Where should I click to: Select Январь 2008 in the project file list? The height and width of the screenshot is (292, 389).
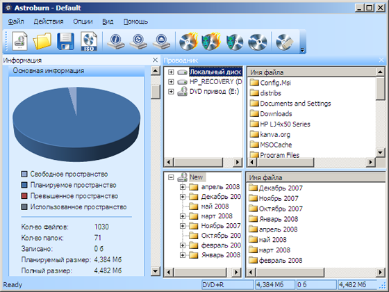point(279,219)
